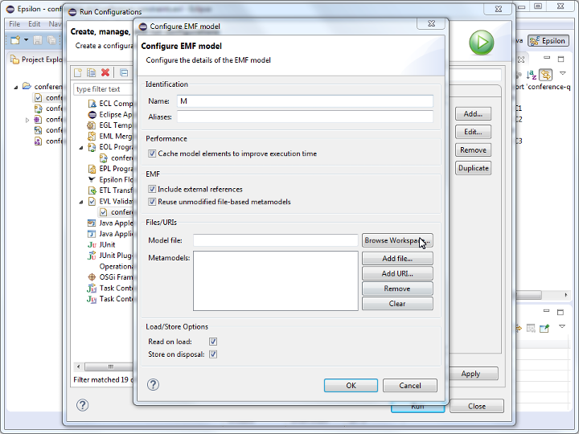Toggle Cache model elements checkbox
Viewport: 579px width, 434px height.
(152, 154)
